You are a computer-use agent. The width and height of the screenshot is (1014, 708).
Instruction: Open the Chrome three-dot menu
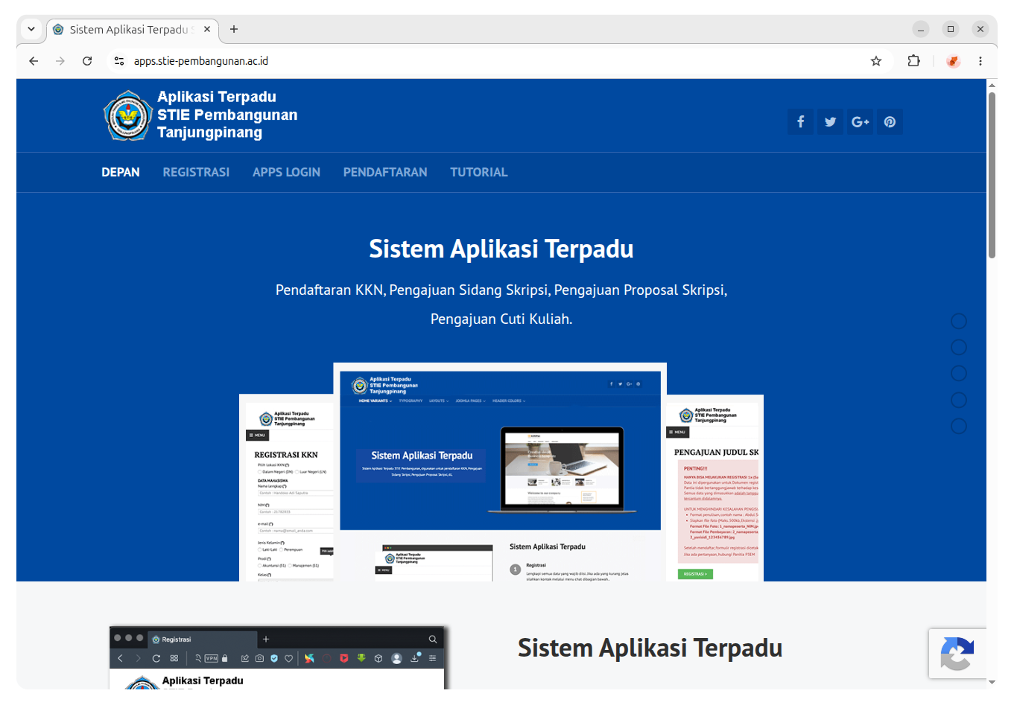[980, 61]
